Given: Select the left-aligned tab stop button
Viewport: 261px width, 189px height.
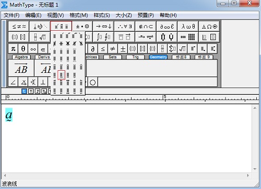Looking at the screenshot, I should 24,91.
